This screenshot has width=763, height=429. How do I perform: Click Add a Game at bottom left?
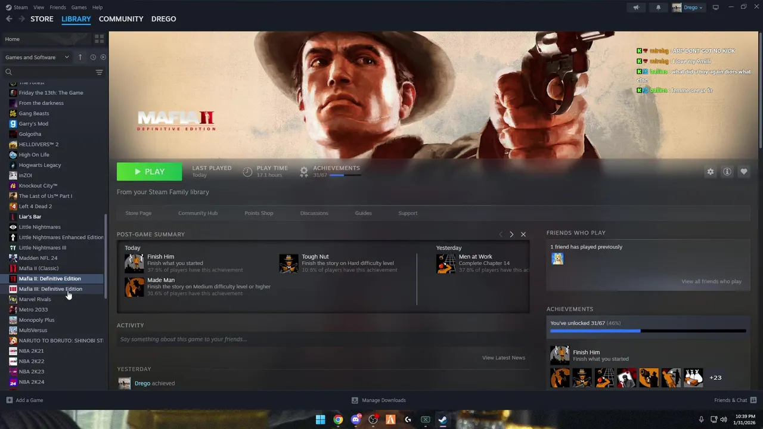point(24,400)
